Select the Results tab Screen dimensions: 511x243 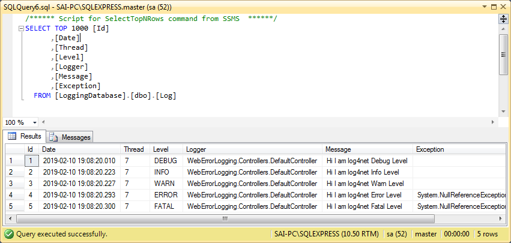pyautogui.click(x=25, y=136)
